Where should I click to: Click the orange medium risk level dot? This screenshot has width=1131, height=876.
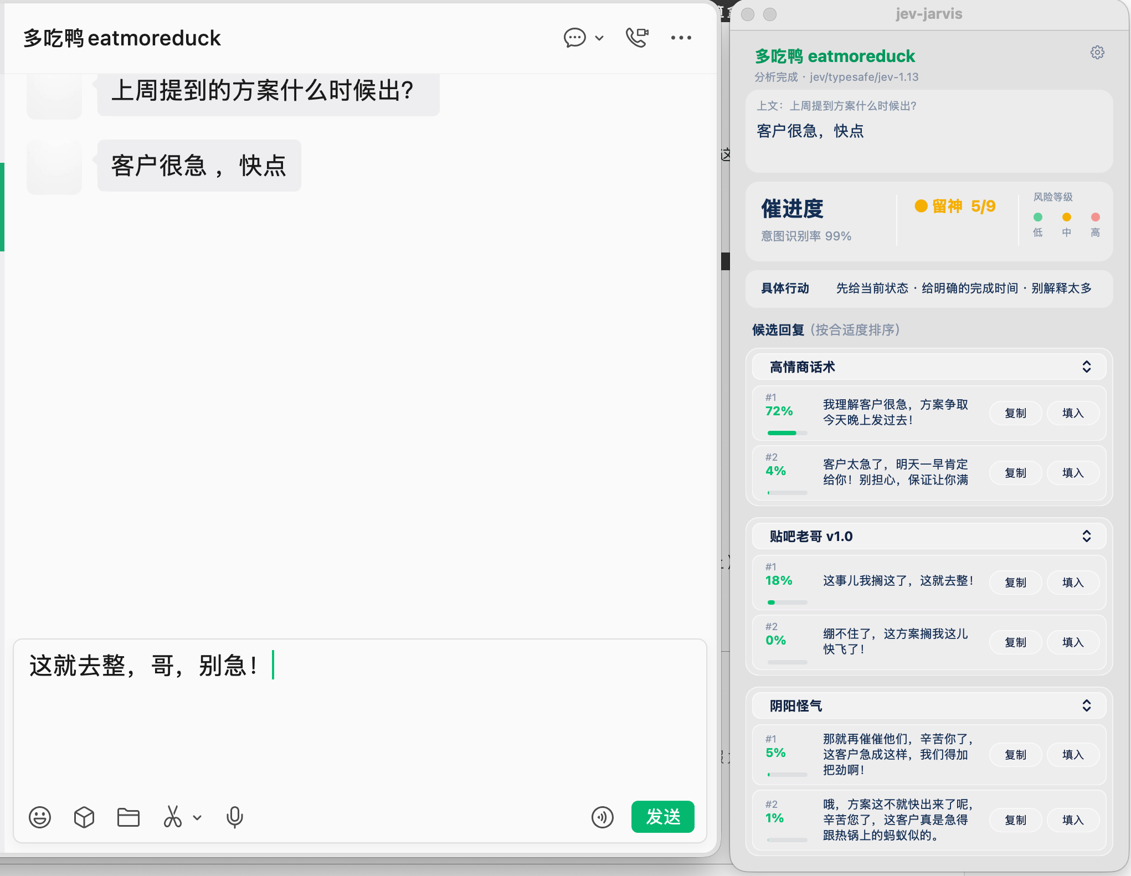1067,217
